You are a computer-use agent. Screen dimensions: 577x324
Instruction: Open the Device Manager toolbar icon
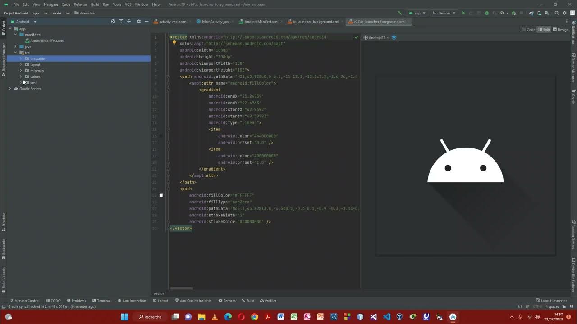pyautogui.click(x=540, y=13)
